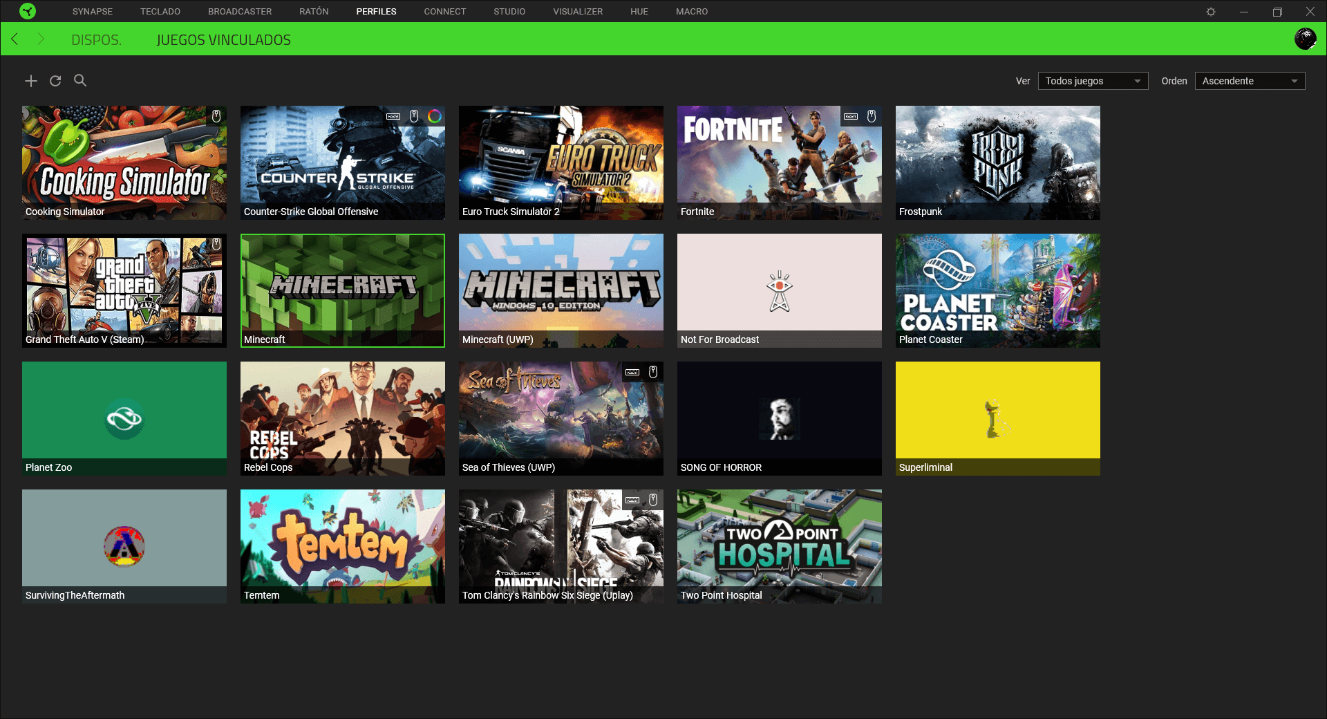Screen dimensions: 1327x719
Task: Switch to TECLADO tab
Action: (x=160, y=12)
